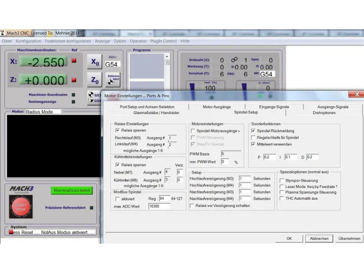Click the Restweganzeige indicator LED
This screenshot has width=364, height=273.
73,102
